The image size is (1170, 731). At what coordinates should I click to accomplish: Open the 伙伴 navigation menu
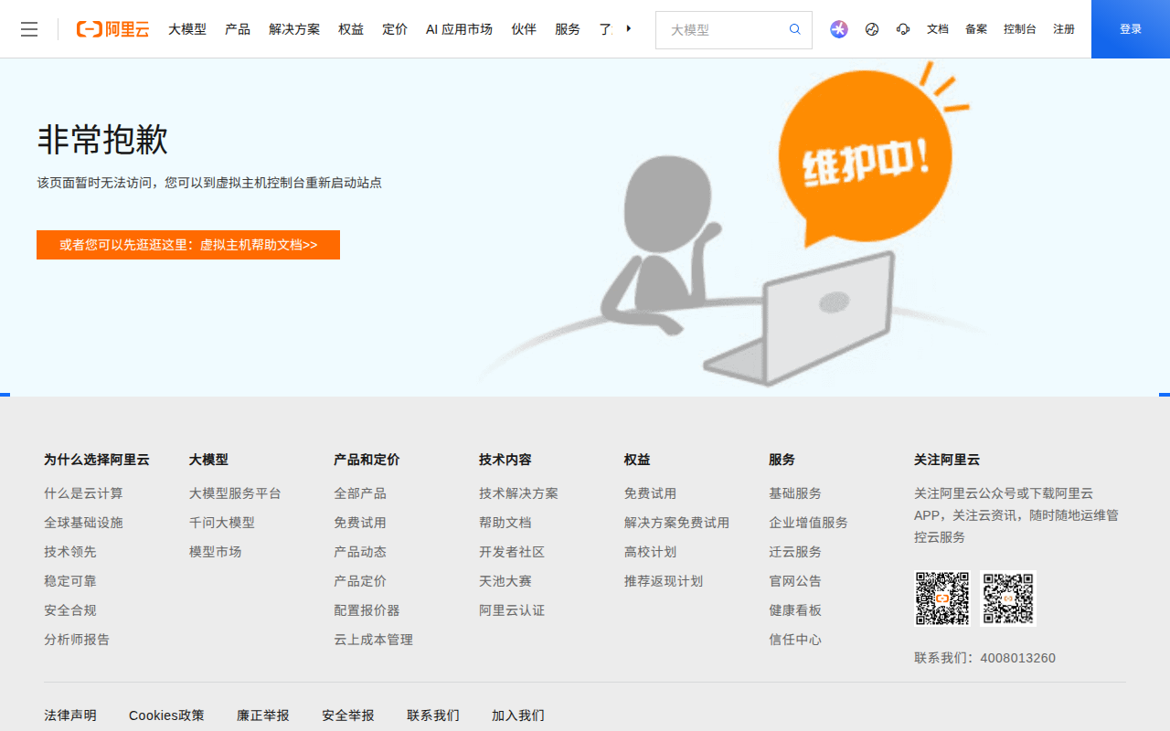click(524, 29)
